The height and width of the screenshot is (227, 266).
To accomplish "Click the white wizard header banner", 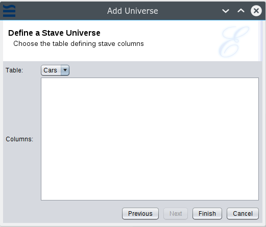I will coord(131,41).
